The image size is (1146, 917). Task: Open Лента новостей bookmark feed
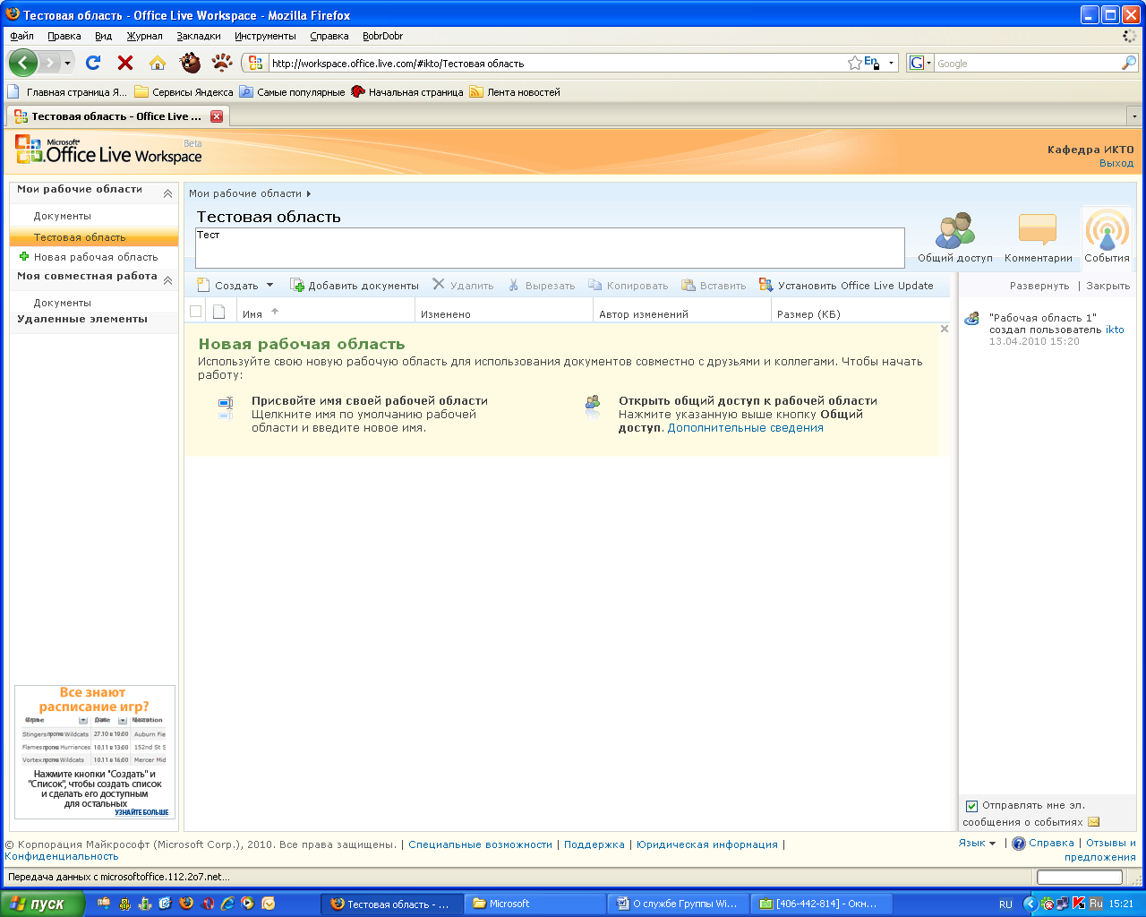pos(515,92)
